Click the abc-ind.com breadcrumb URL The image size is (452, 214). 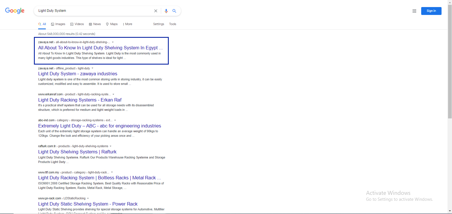[75, 120]
